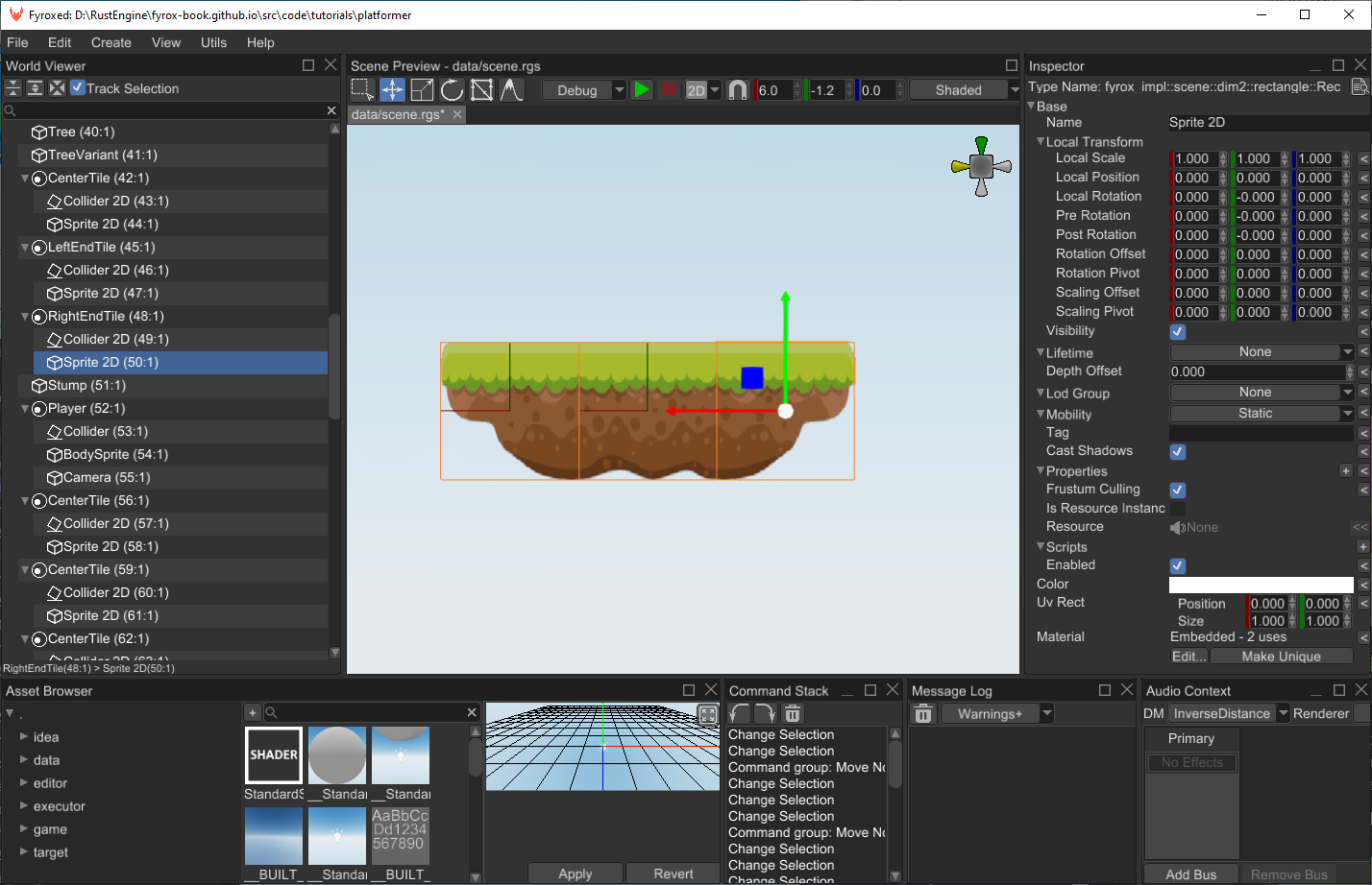The height and width of the screenshot is (885, 1372).
Task: Select the Navmesh edit tool
Action: [x=481, y=89]
